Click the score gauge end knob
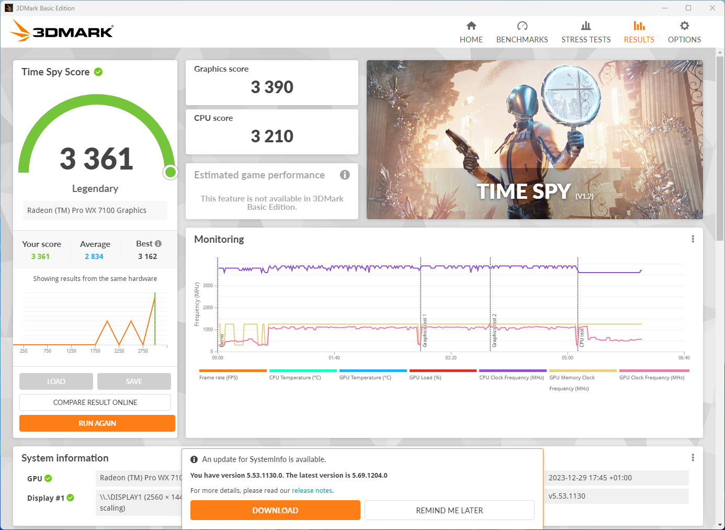The width and height of the screenshot is (725, 530). pos(170,172)
